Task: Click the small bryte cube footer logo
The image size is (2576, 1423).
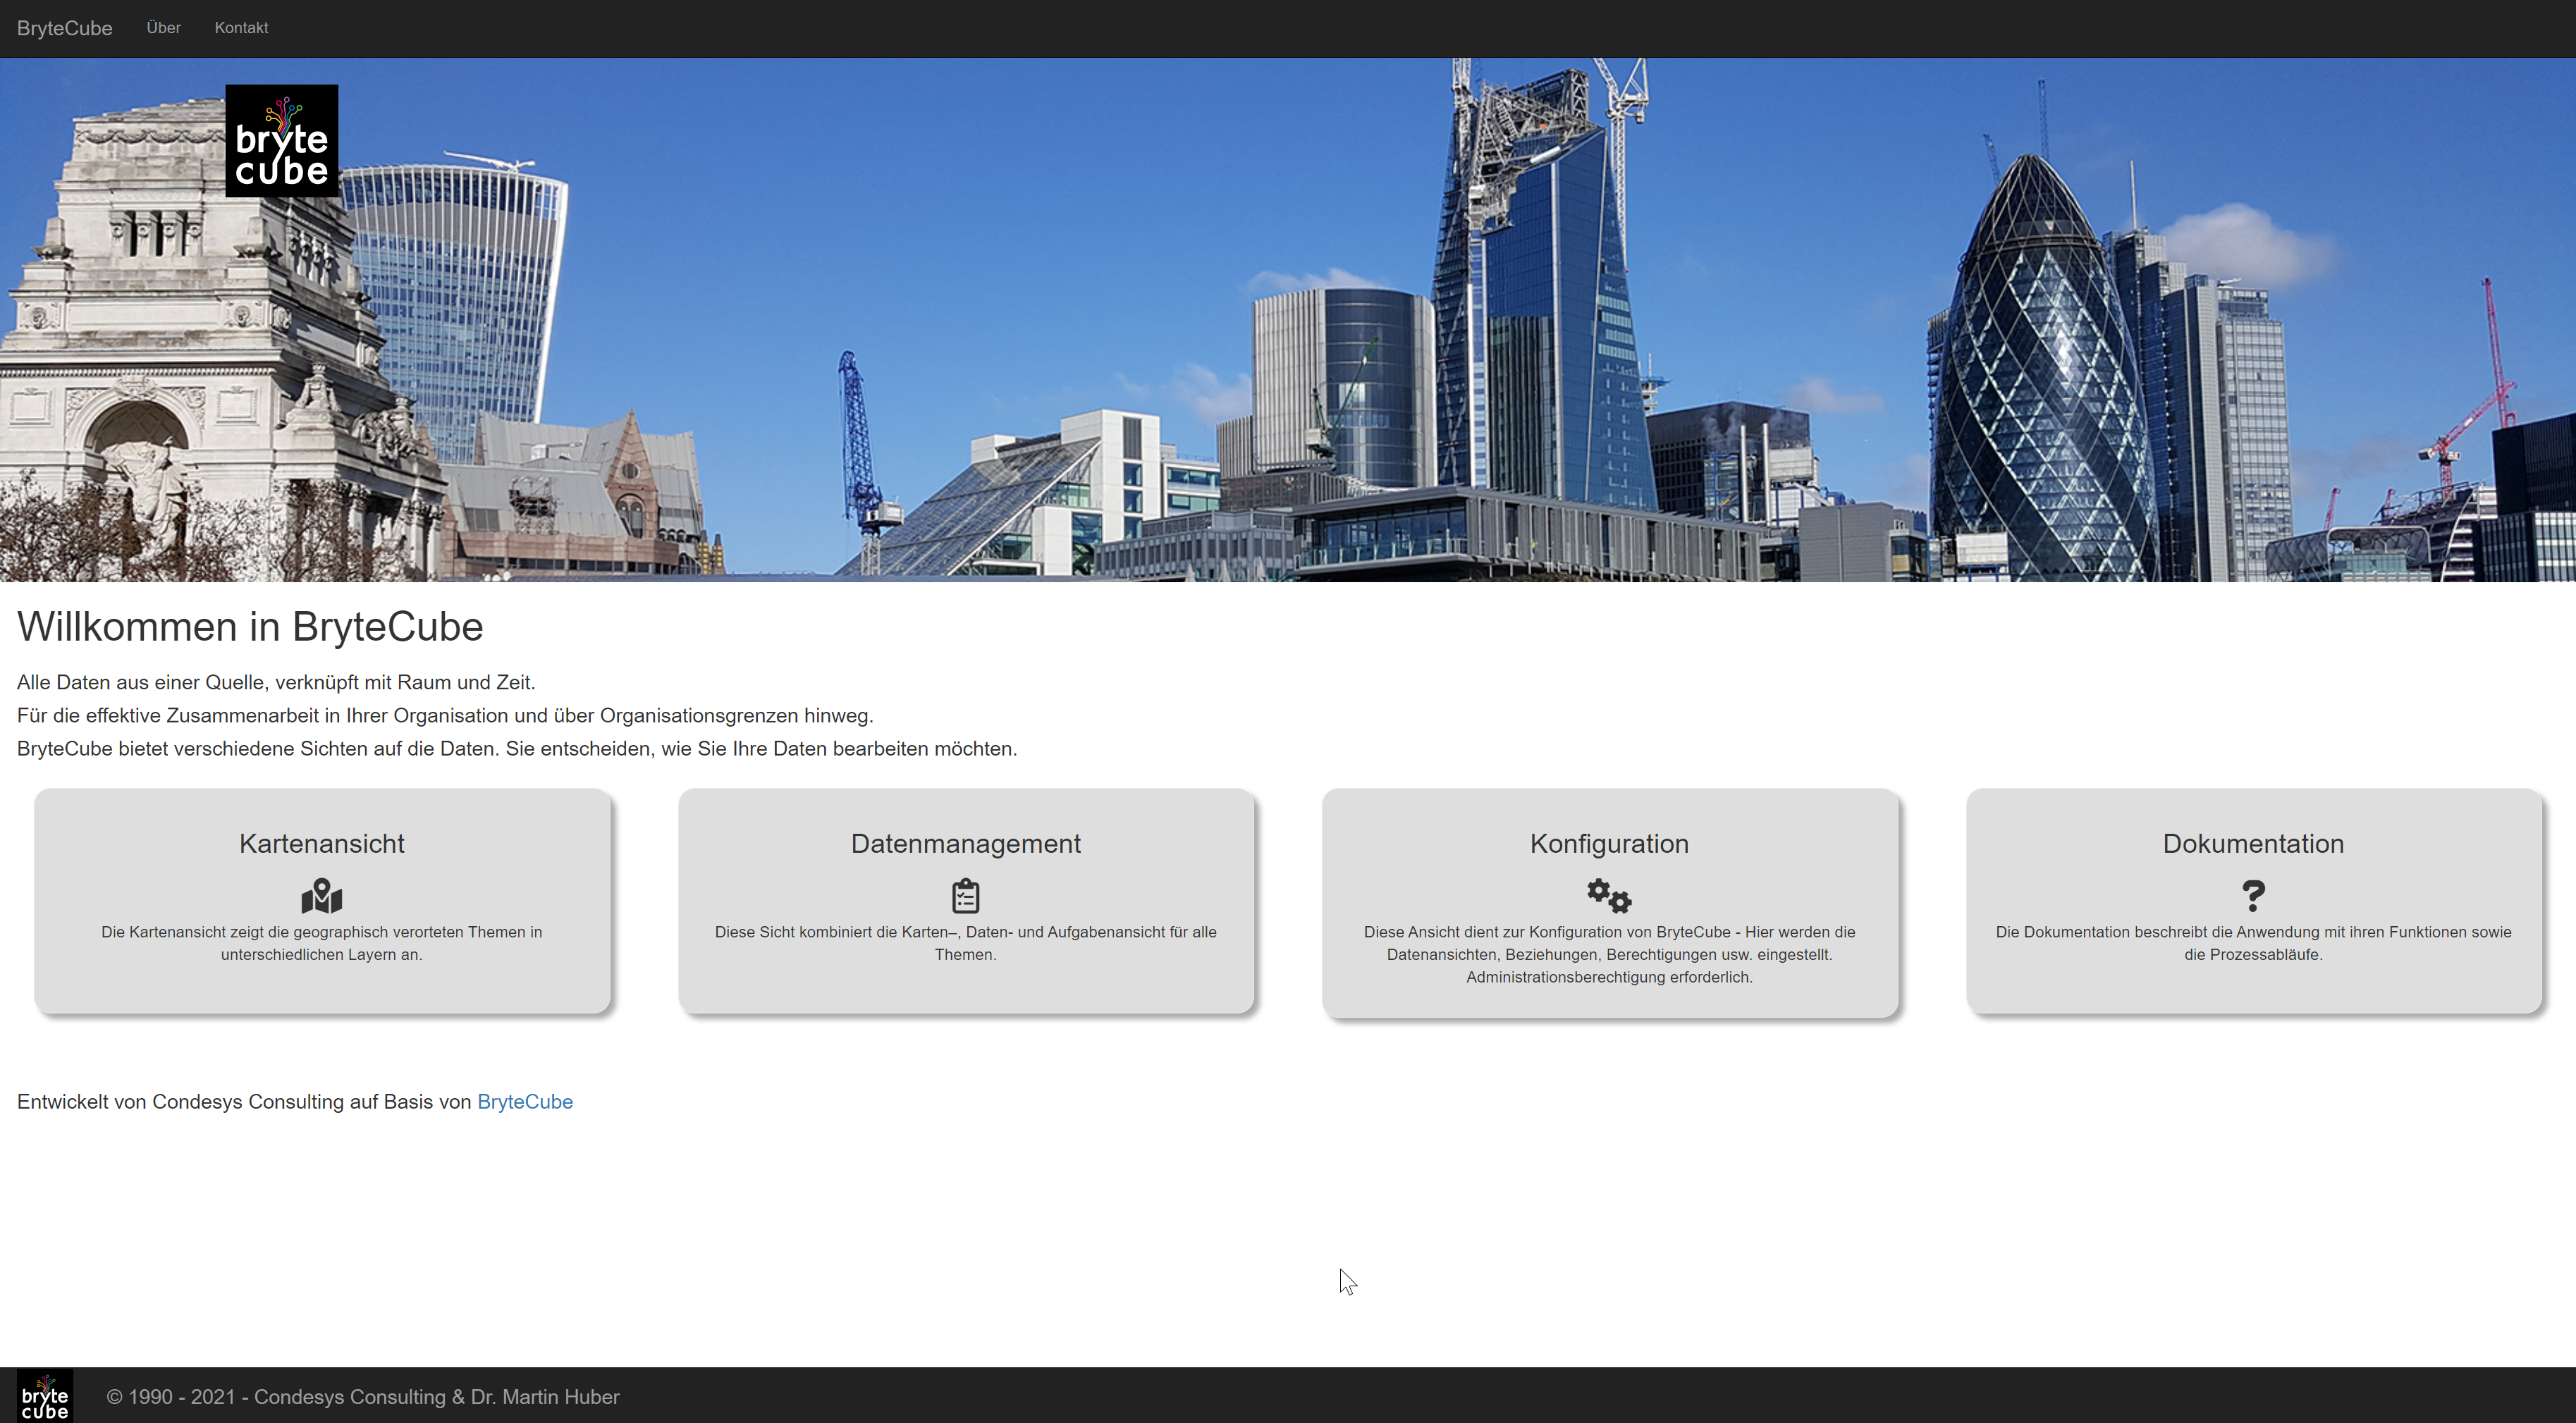Action: (x=45, y=1396)
